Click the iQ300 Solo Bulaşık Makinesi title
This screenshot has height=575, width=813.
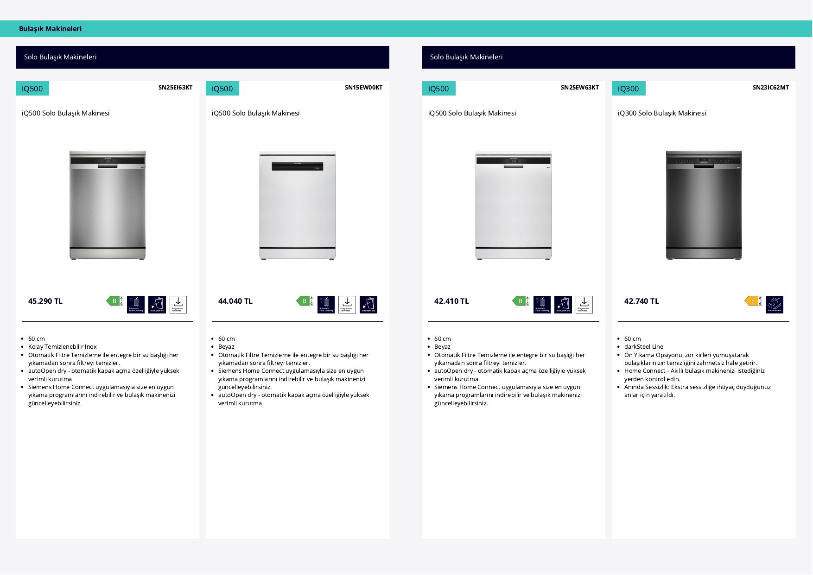[662, 113]
